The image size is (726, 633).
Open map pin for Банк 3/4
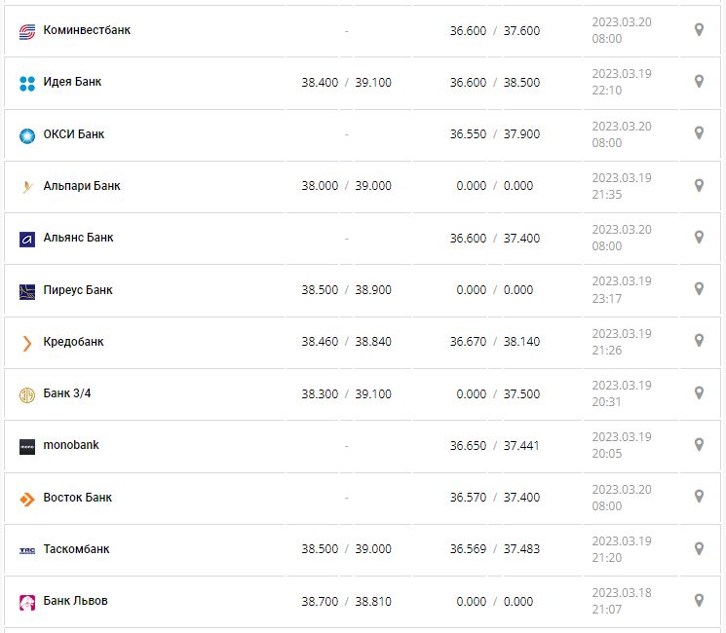pos(699,392)
